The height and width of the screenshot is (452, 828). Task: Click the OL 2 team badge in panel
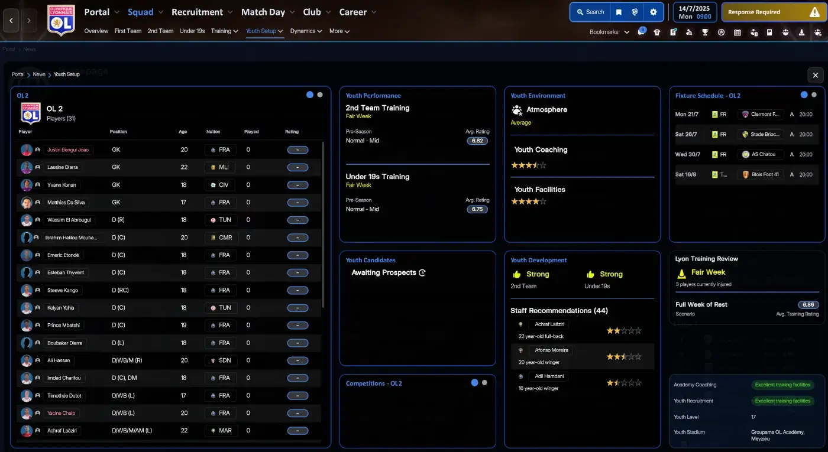click(x=31, y=113)
